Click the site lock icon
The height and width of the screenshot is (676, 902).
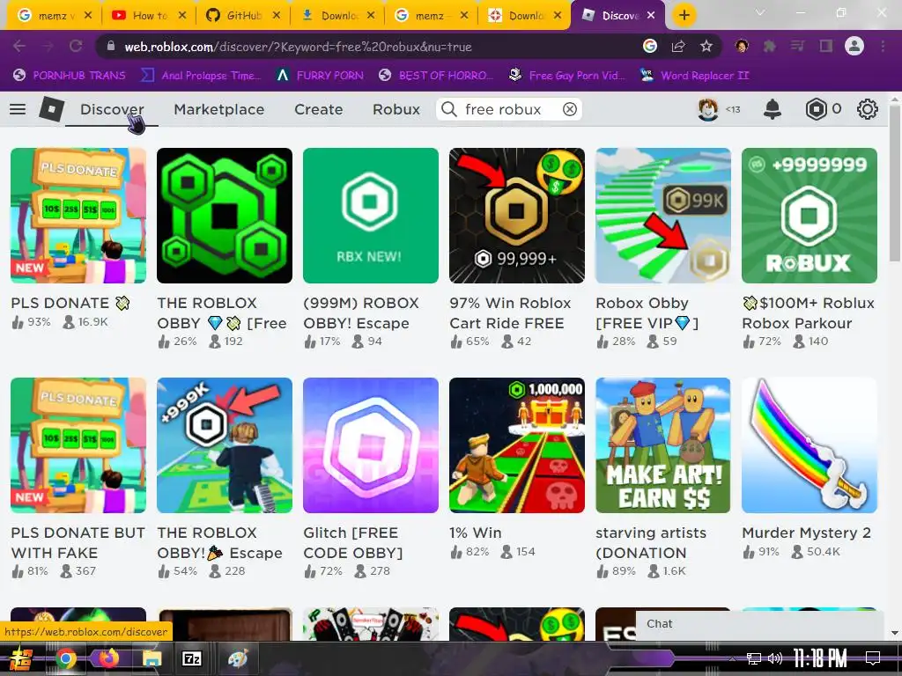tap(111, 47)
